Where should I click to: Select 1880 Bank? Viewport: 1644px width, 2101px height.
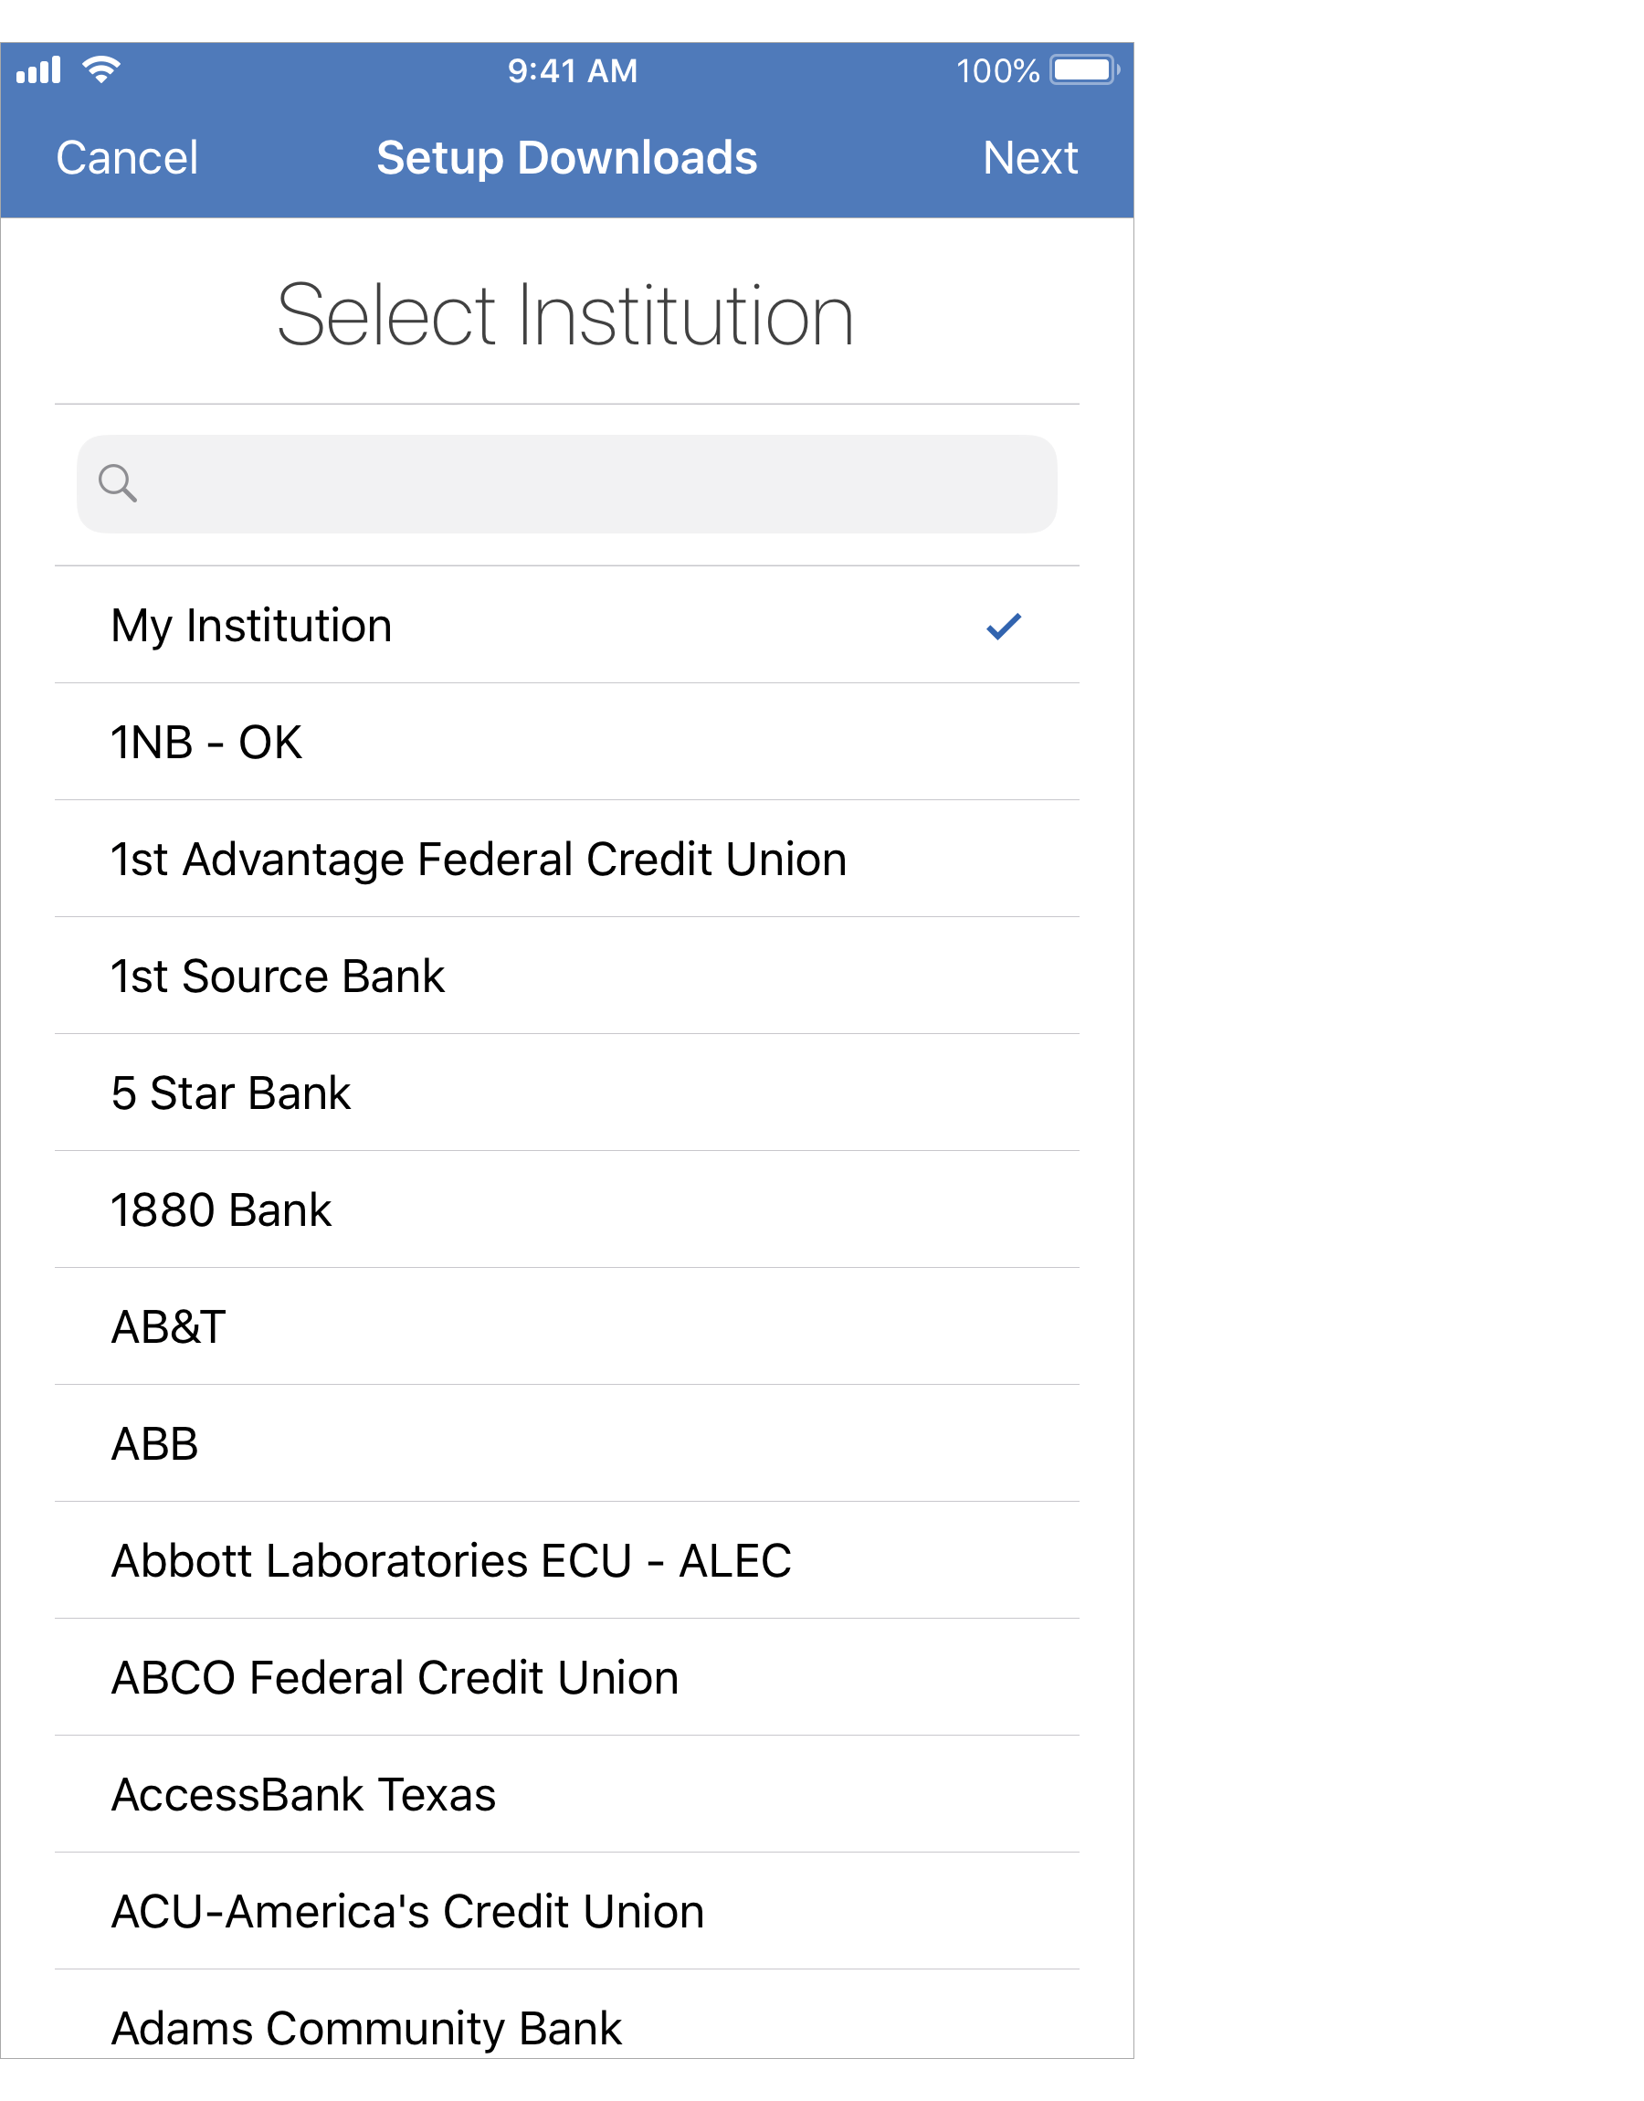pos(385,1209)
